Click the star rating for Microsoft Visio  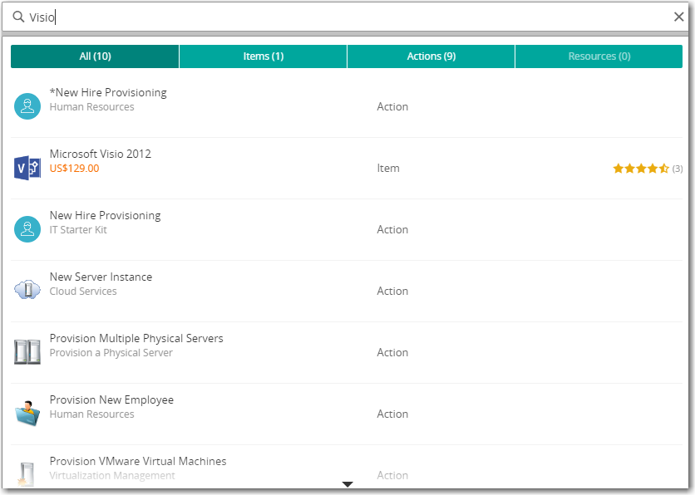point(641,169)
